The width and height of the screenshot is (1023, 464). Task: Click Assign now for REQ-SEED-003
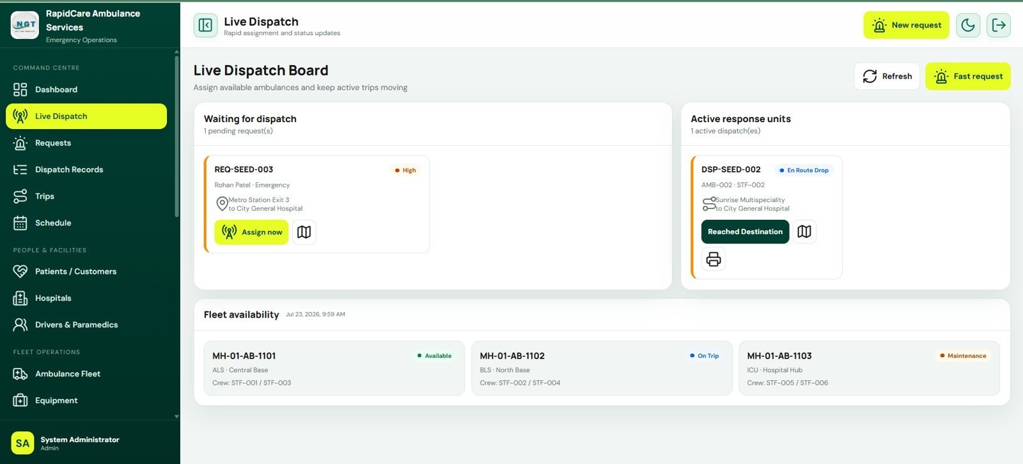pyautogui.click(x=251, y=232)
